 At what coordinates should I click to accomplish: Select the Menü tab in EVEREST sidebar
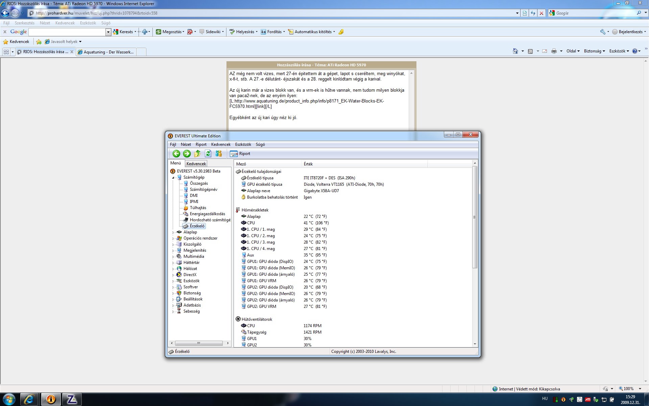pyautogui.click(x=176, y=163)
